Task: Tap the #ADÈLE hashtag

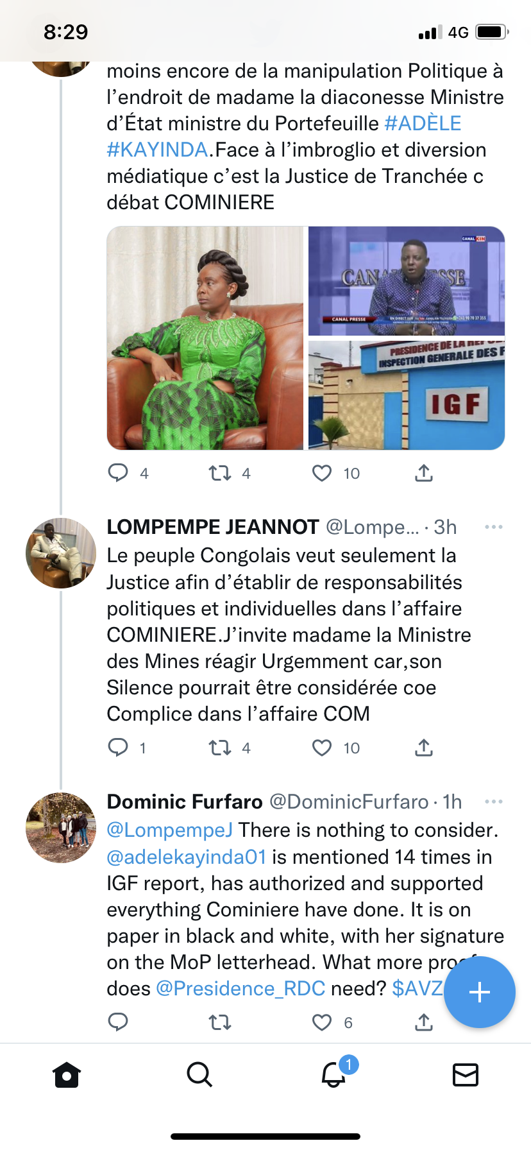Action: click(423, 123)
